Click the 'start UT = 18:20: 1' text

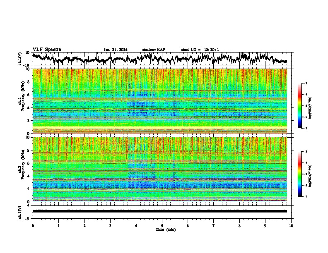click(x=200, y=50)
